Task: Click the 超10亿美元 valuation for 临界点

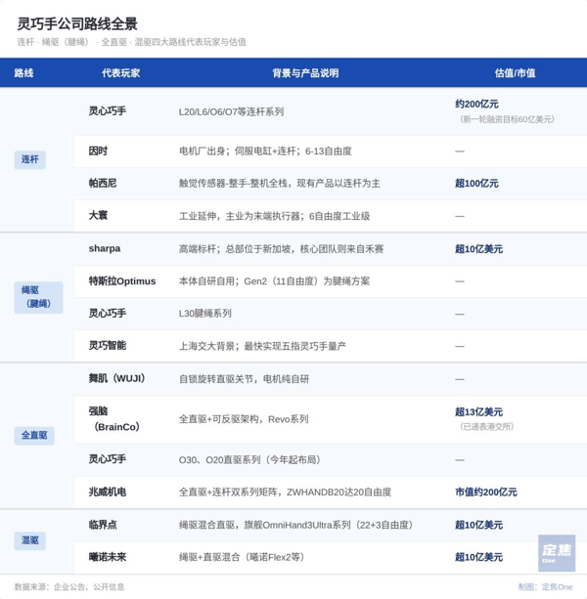Action: click(x=478, y=525)
